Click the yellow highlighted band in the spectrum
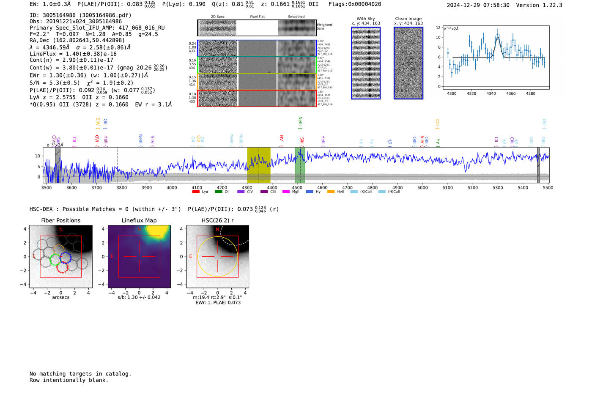This screenshot has height=403, width=592. tap(259, 165)
